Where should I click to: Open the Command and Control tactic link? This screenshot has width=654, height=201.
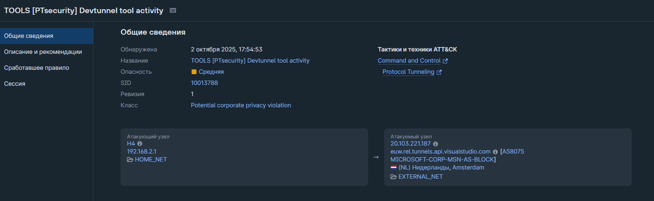(409, 61)
